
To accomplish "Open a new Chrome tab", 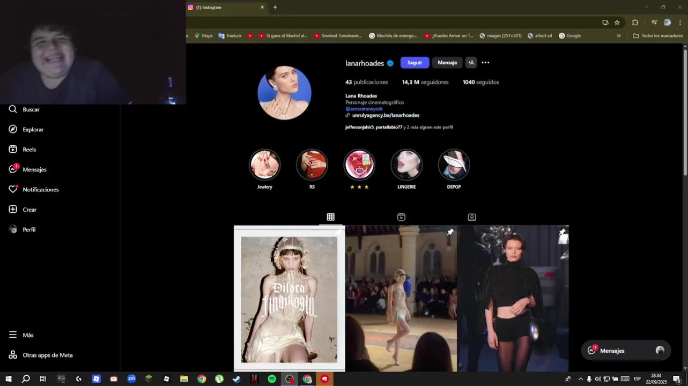I will (x=275, y=7).
